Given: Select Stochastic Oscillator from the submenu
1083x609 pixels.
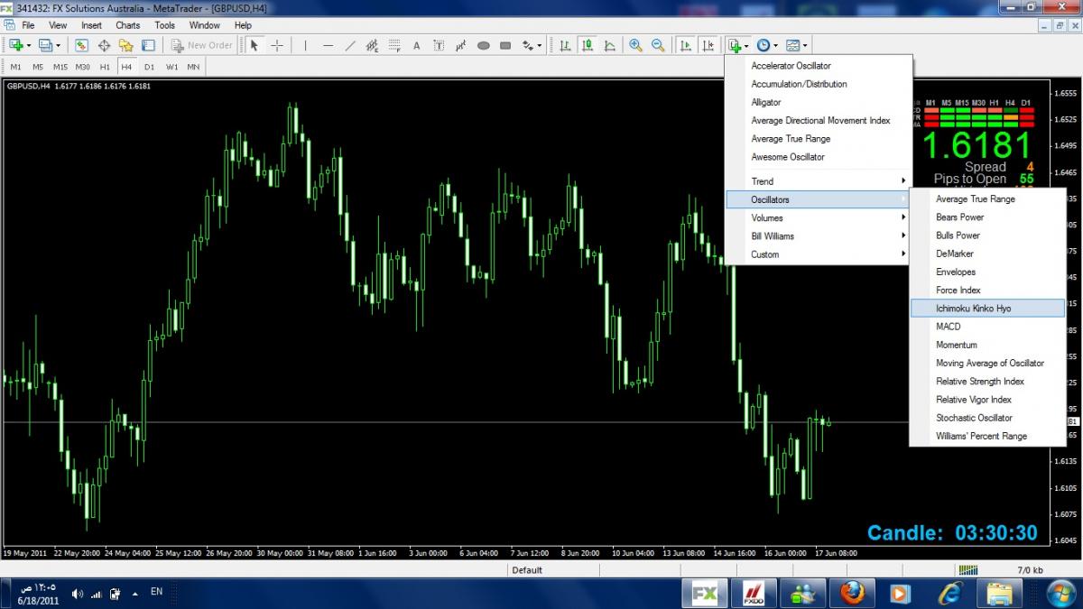Looking at the screenshot, I should click(974, 418).
